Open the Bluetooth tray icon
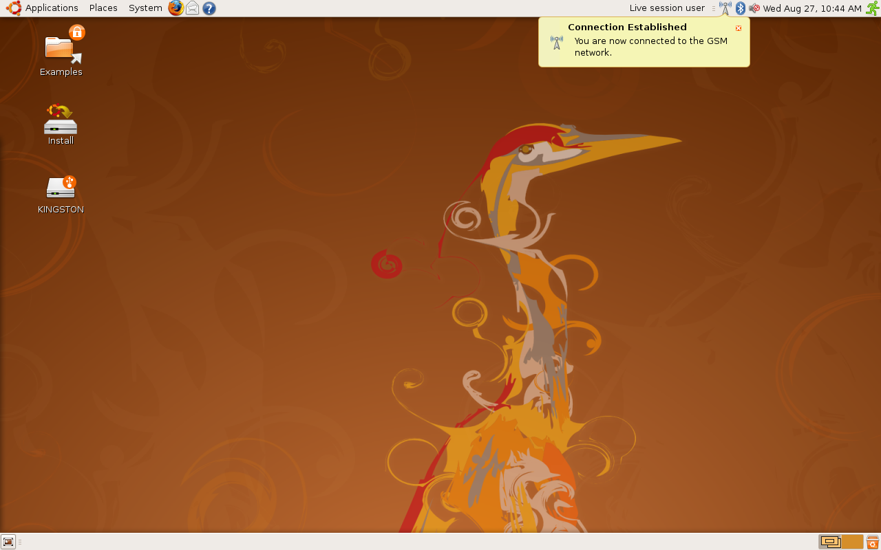The width and height of the screenshot is (881, 550). 741,8
